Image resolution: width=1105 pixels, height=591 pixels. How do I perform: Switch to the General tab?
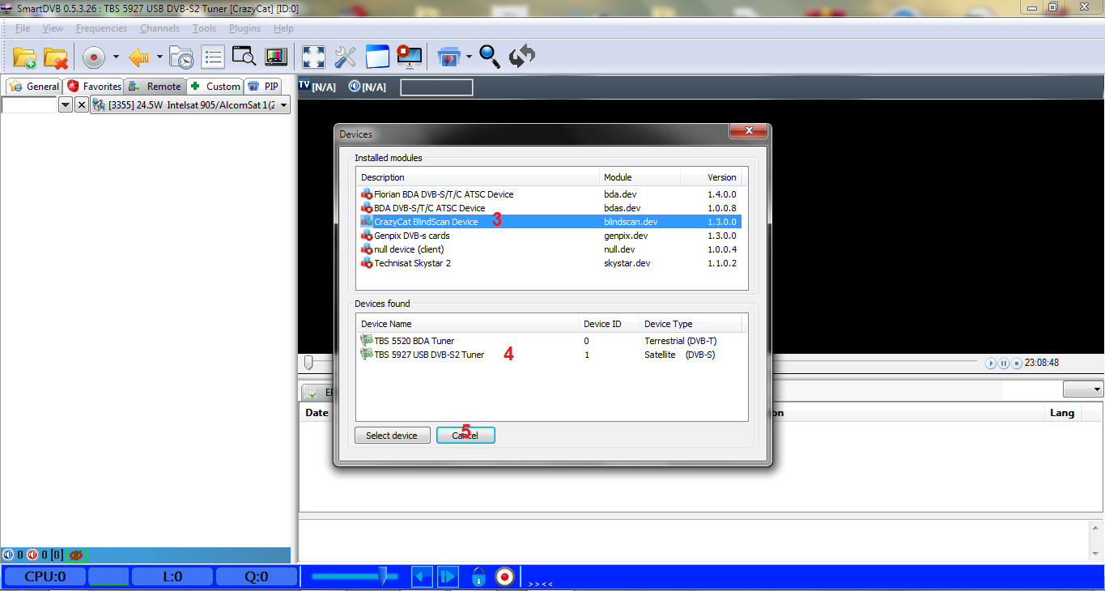(x=34, y=87)
